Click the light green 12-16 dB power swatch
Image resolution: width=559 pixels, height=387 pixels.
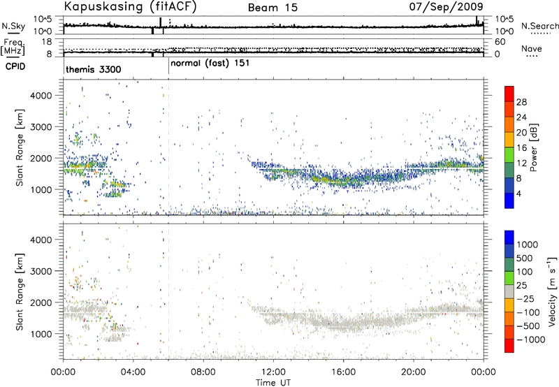coord(509,154)
